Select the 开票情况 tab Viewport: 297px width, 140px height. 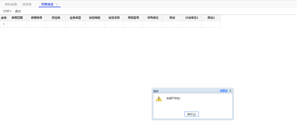click(x=47, y=4)
